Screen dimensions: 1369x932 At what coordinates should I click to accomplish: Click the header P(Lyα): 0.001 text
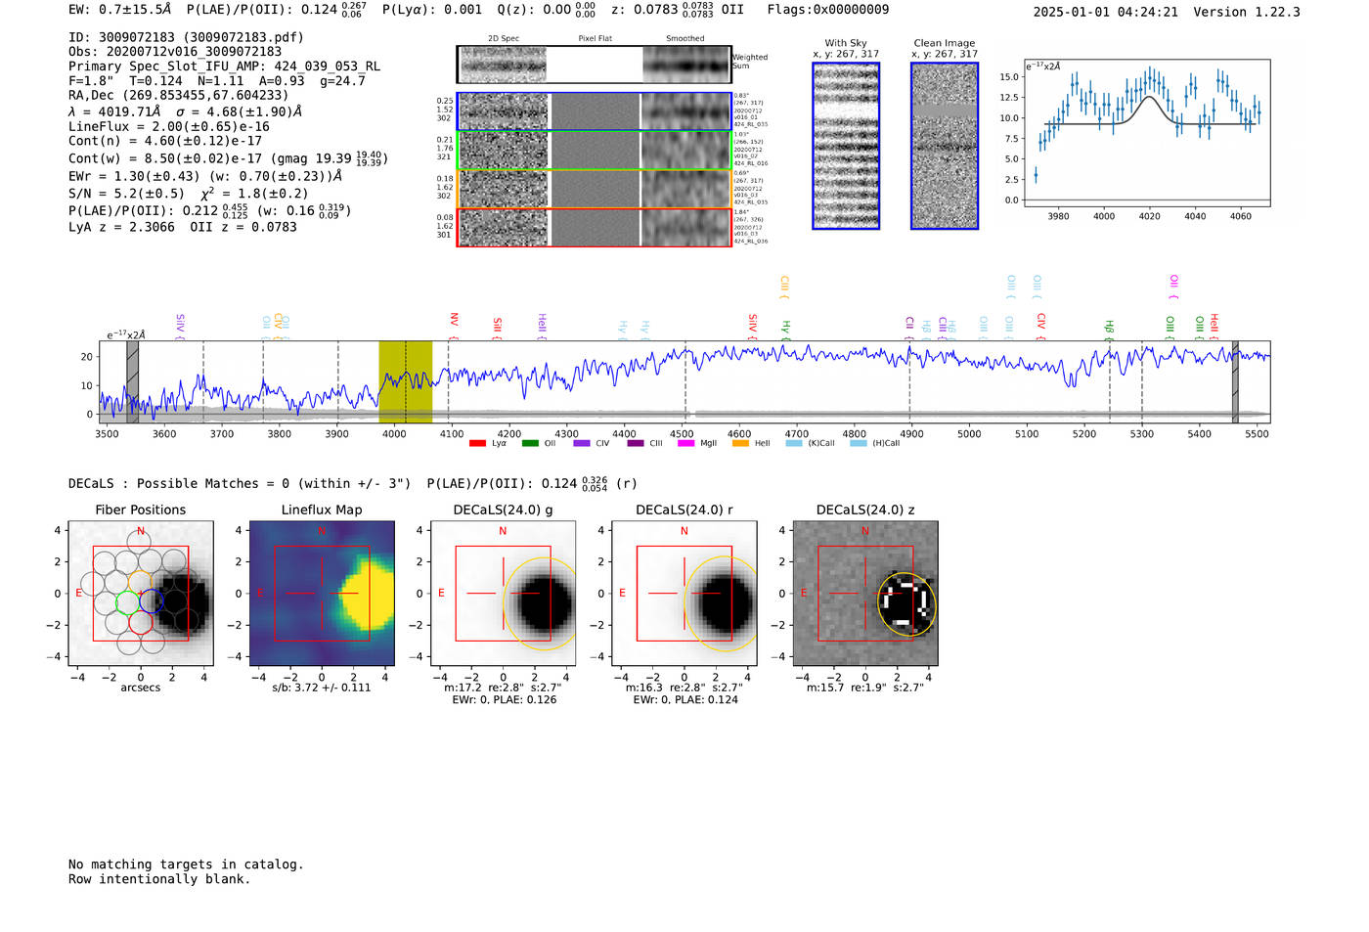coord(432,9)
